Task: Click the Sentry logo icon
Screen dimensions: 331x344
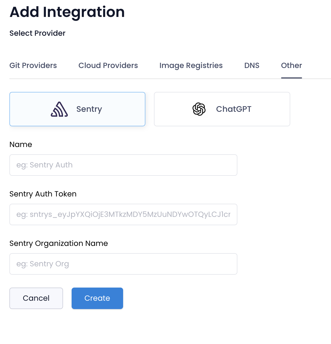Action: 59,109
